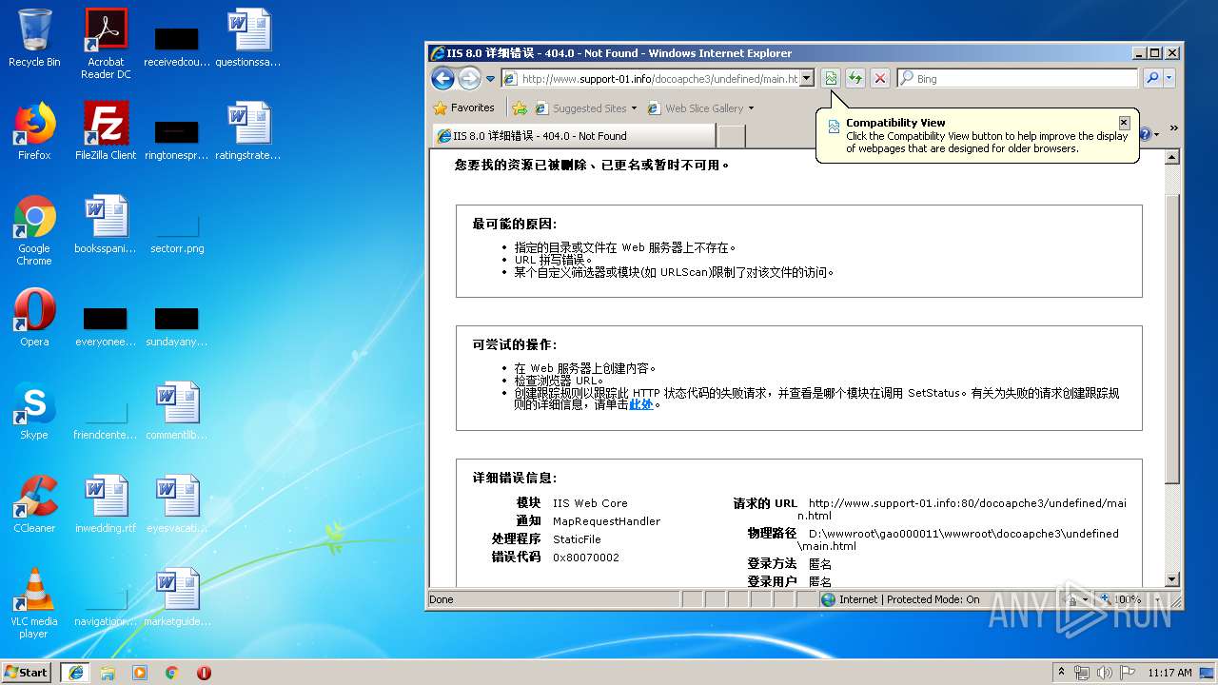Open a new blank tab
The width and height of the screenshot is (1218, 685).
click(x=730, y=137)
